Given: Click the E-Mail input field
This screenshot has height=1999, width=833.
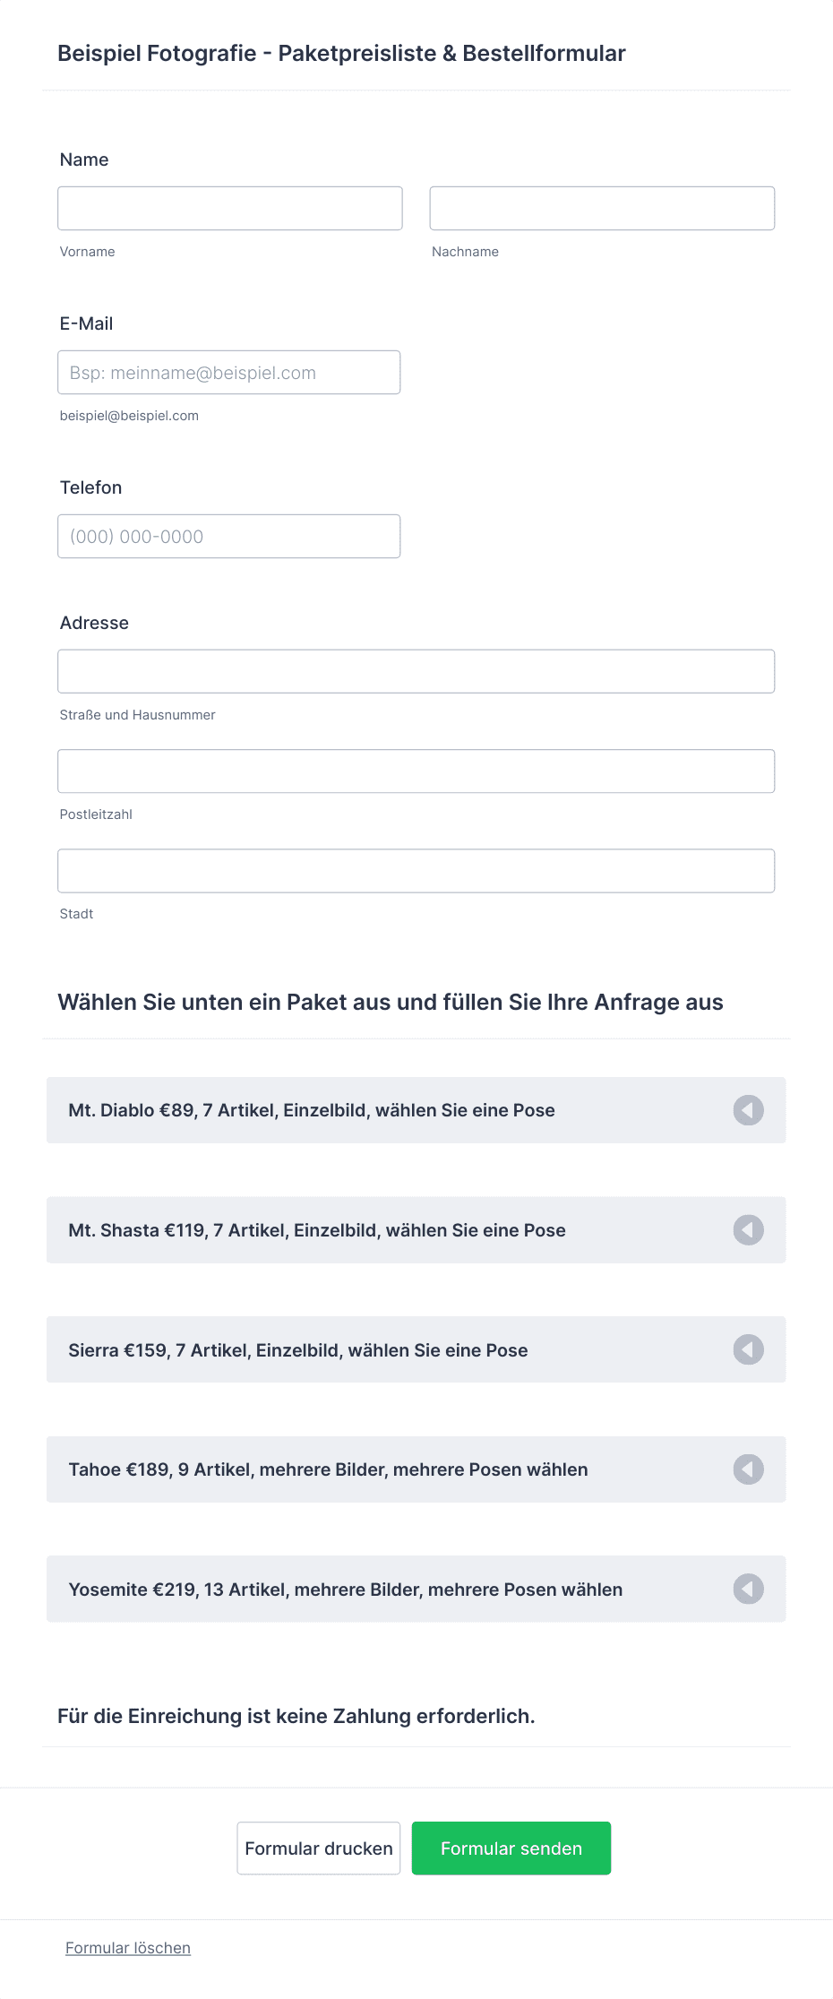Looking at the screenshot, I should pyautogui.click(x=229, y=373).
